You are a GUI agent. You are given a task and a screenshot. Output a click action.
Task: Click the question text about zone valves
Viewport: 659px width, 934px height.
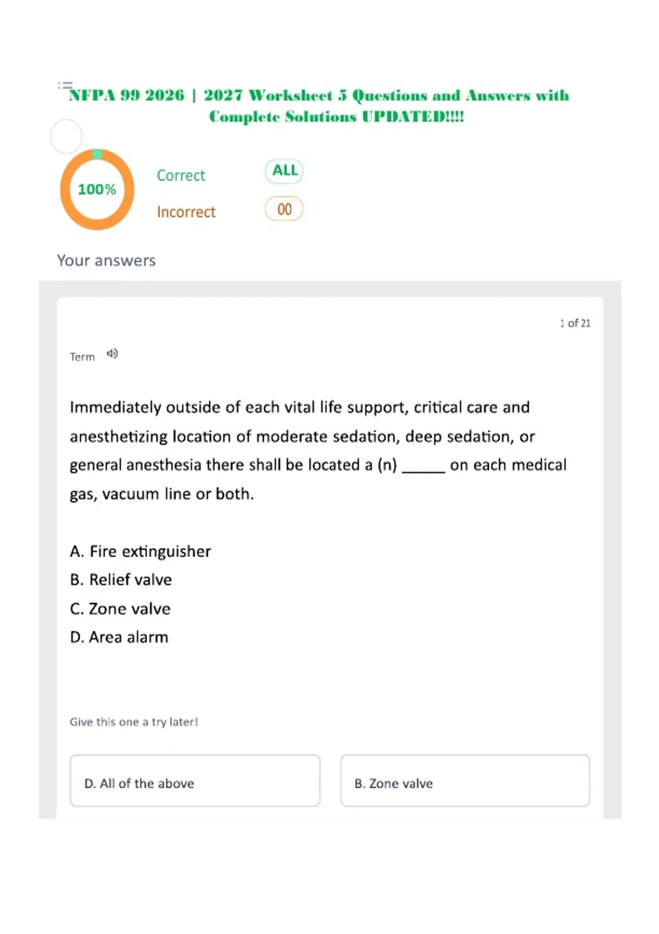pyautogui.click(x=319, y=451)
